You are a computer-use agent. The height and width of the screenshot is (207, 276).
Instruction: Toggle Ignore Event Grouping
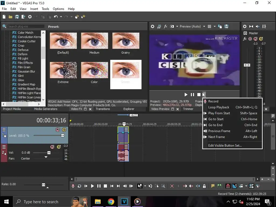pos(258,186)
